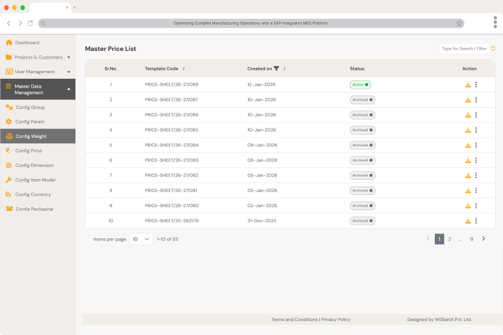Bookmark page with star icon
The height and width of the screenshot is (335, 503).
pos(459,23)
